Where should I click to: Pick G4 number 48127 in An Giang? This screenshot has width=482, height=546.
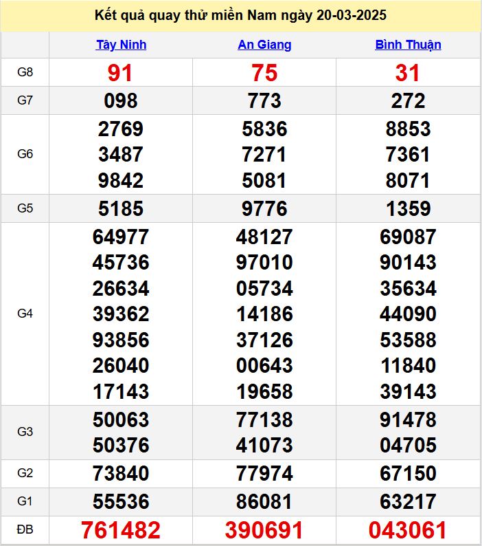click(264, 237)
